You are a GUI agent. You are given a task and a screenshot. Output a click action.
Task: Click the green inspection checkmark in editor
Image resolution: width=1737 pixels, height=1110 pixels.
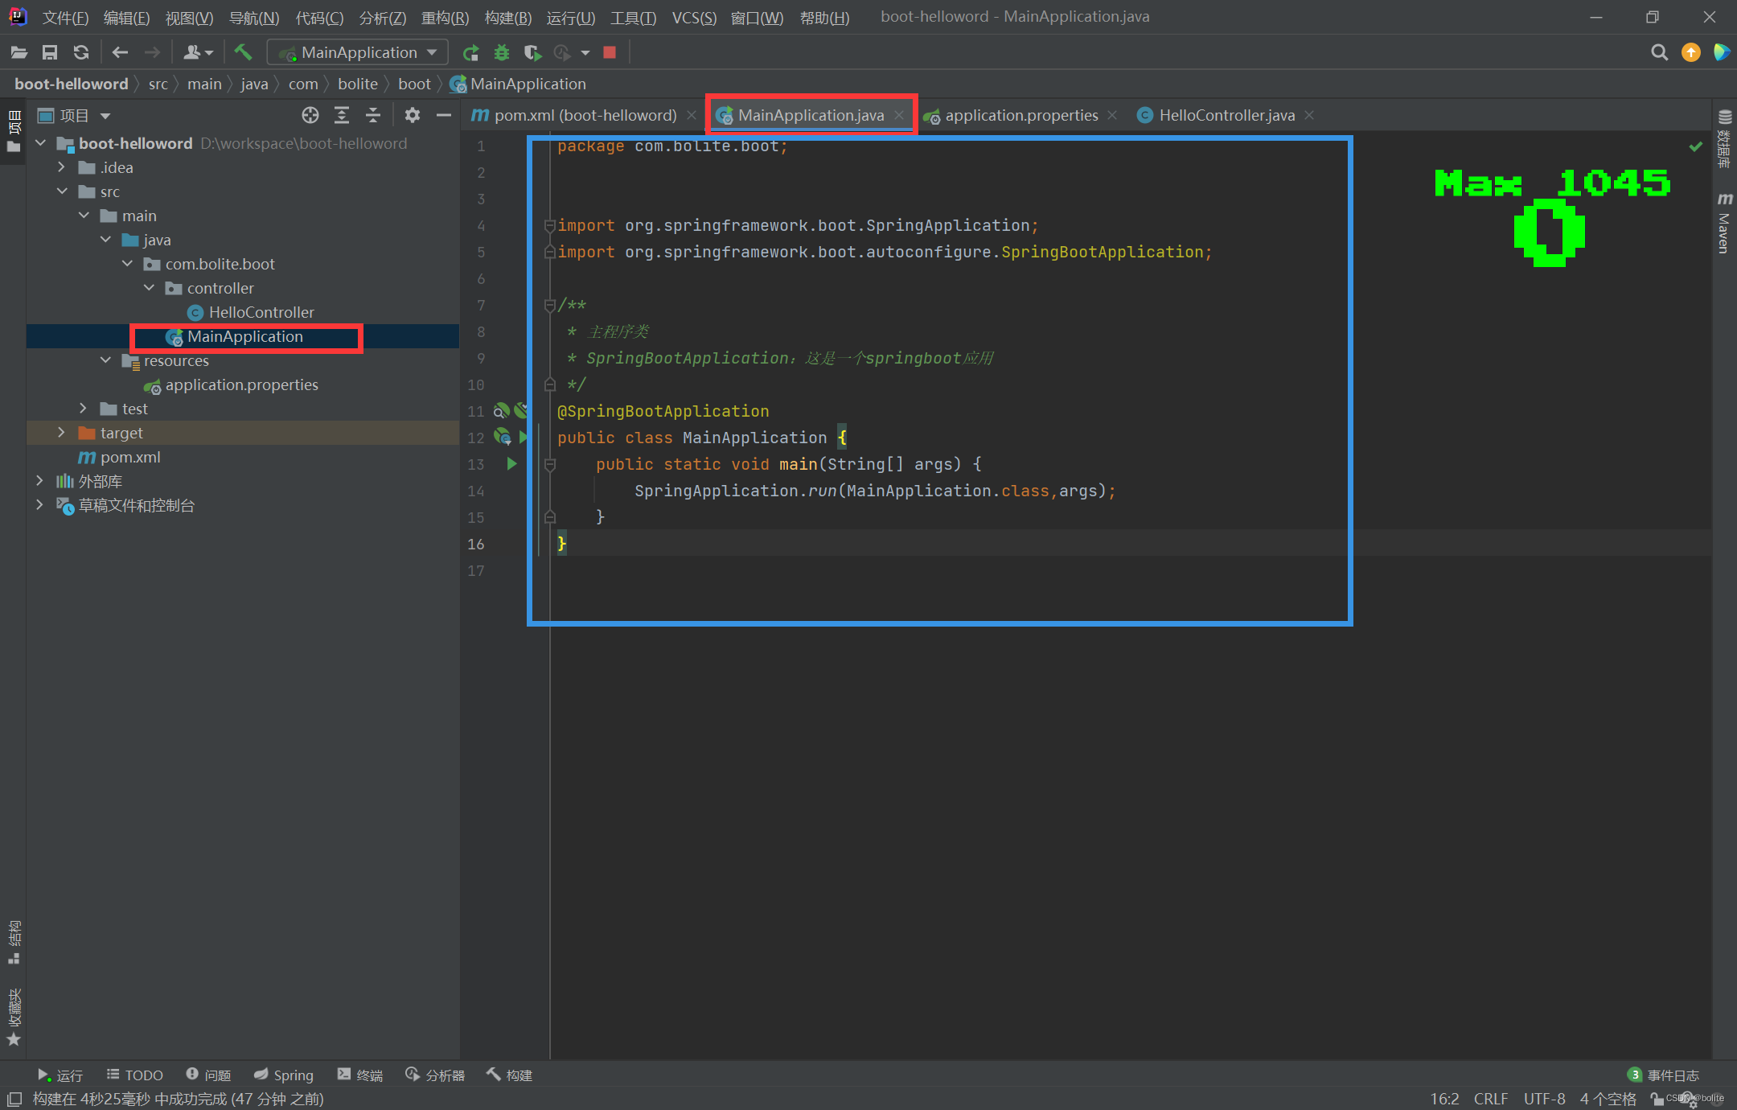coord(1696,146)
